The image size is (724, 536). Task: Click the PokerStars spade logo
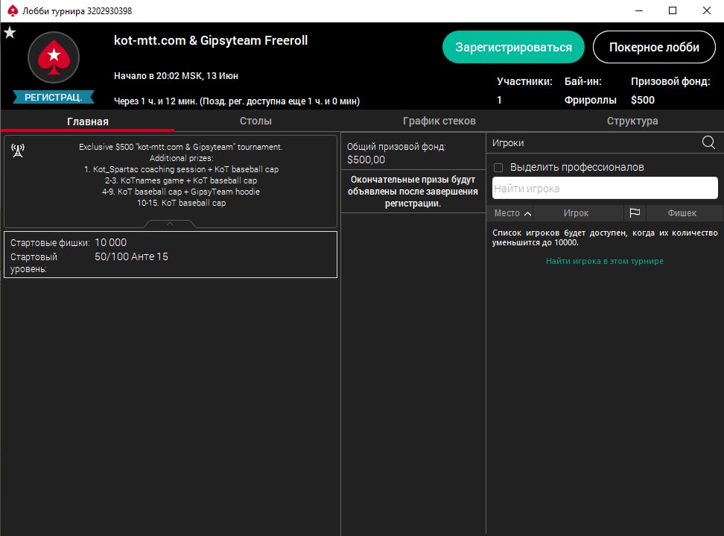pyautogui.click(x=54, y=57)
